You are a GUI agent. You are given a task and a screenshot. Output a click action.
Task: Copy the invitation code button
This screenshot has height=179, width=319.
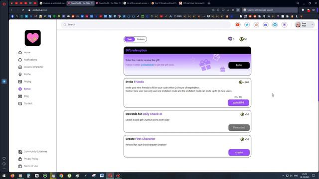238,103
